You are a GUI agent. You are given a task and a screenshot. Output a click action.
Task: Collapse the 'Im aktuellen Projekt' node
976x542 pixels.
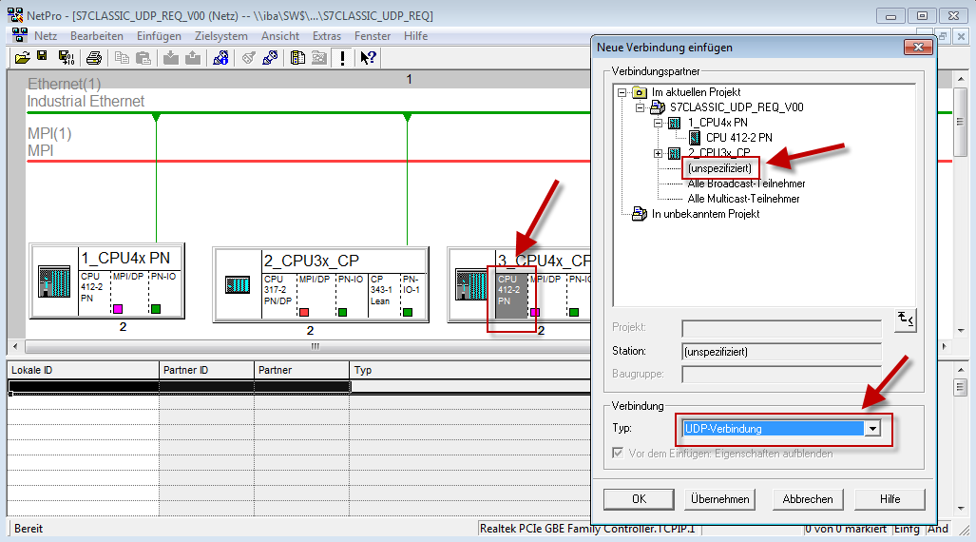622,92
